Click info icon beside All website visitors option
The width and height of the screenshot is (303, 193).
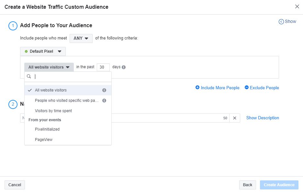(104, 90)
